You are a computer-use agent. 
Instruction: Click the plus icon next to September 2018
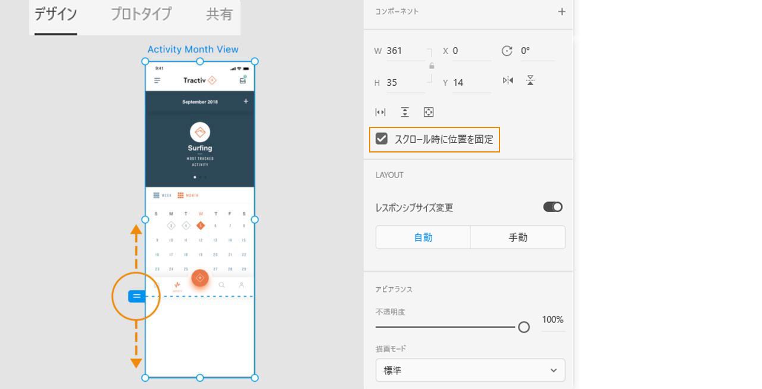[x=246, y=101]
